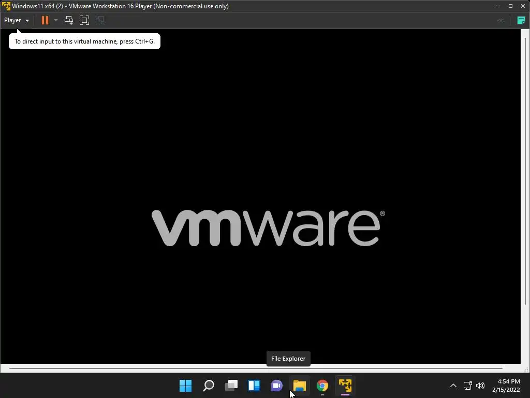Image resolution: width=530 pixels, height=398 pixels.
Task: Show hidden system tray icons
Action: pyautogui.click(x=453, y=386)
